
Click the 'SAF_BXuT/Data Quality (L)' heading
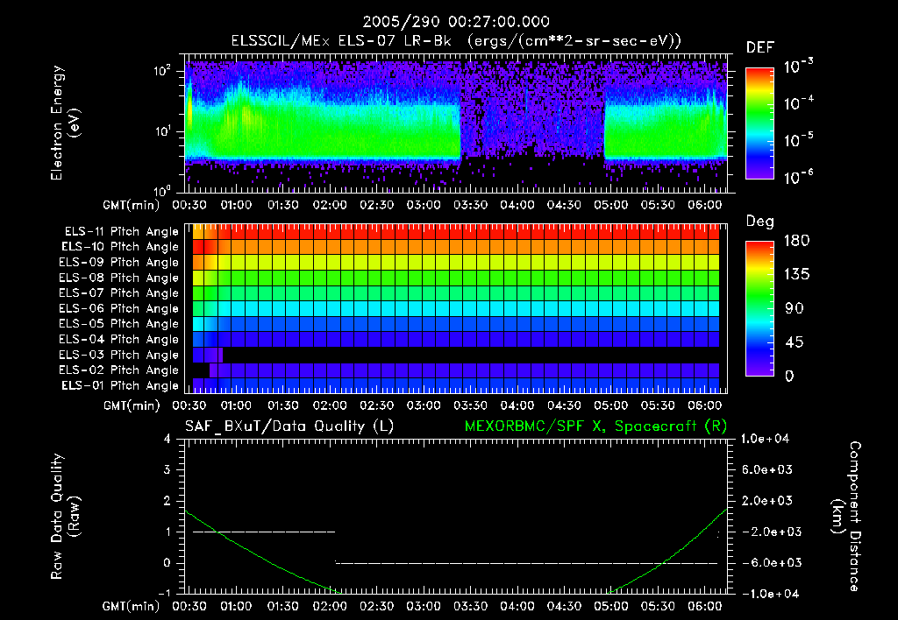289,426
